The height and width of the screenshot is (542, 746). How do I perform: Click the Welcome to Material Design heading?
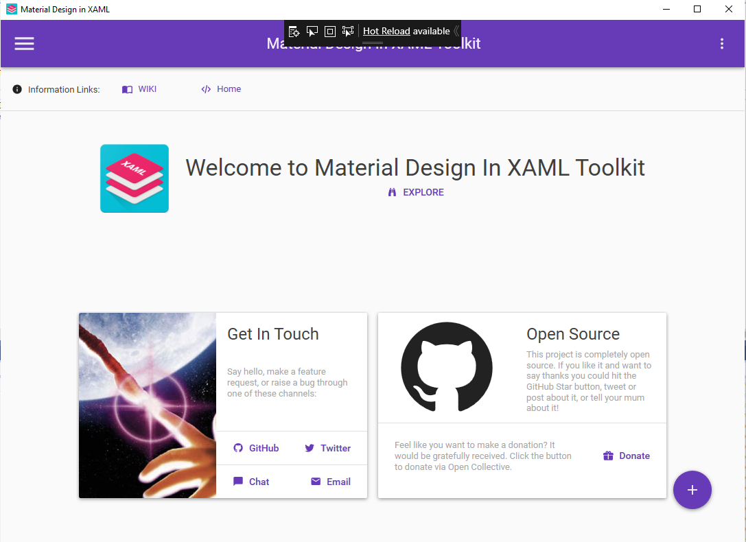click(415, 167)
